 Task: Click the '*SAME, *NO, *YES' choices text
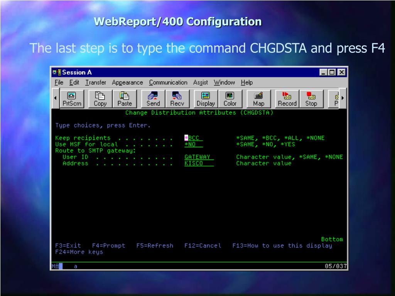pos(265,145)
